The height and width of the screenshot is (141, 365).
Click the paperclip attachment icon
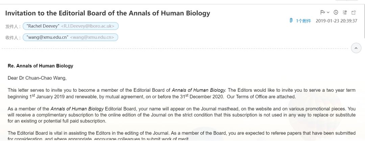291,21
